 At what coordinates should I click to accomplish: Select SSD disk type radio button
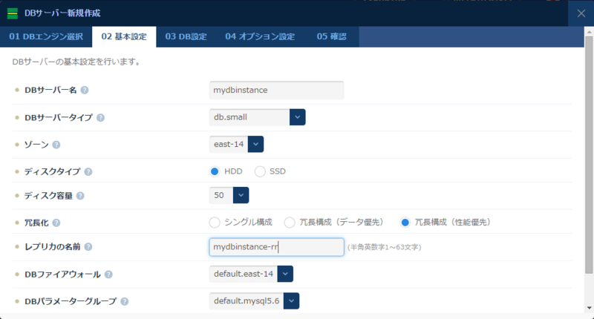pos(260,171)
